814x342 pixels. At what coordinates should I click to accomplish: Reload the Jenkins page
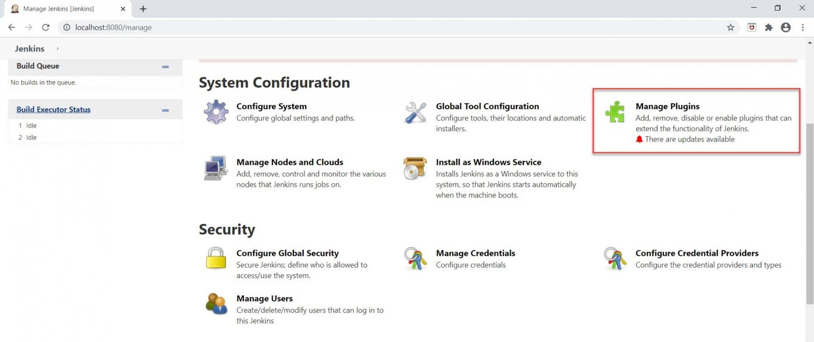(x=46, y=28)
